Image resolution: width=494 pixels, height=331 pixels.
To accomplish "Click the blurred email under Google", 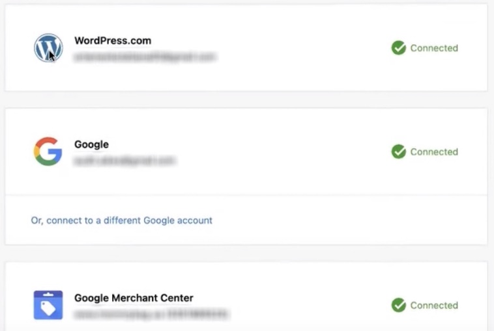I will 125,160.
